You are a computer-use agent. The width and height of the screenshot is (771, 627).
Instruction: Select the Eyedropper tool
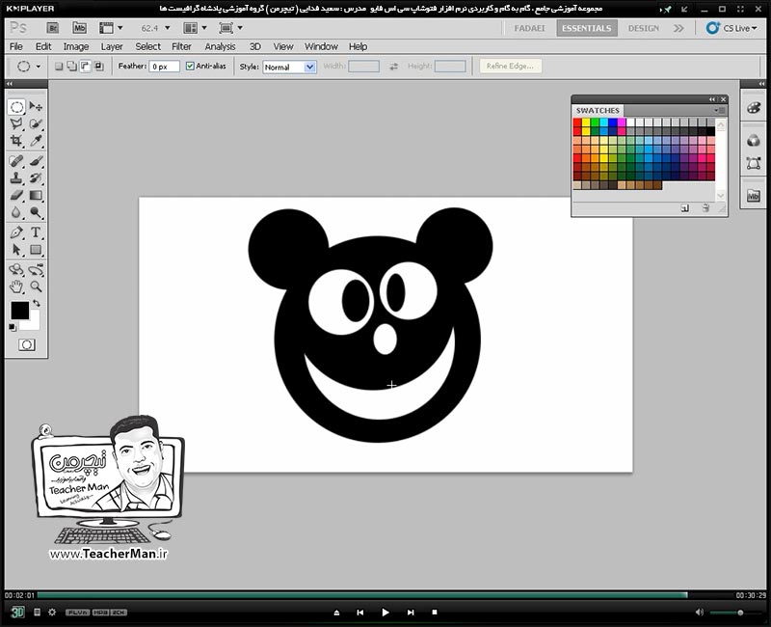point(36,141)
